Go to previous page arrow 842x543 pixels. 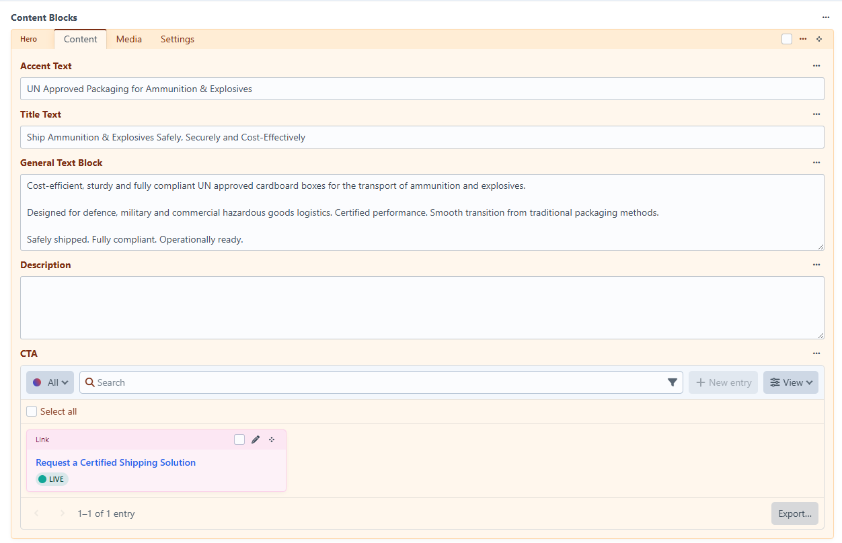pyautogui.click(x=36, y=513)
